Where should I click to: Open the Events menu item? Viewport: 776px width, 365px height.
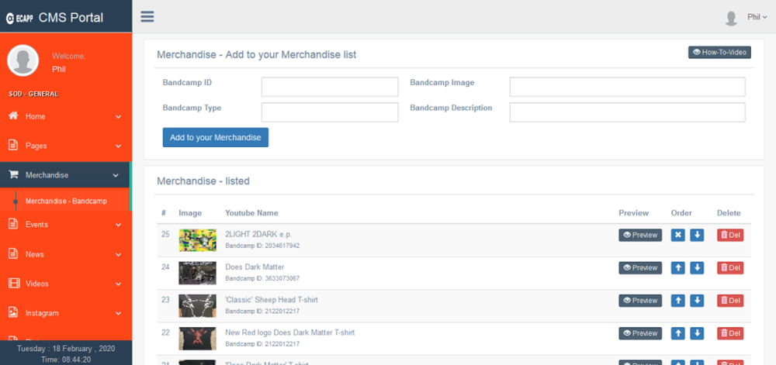tap(65, 225)
